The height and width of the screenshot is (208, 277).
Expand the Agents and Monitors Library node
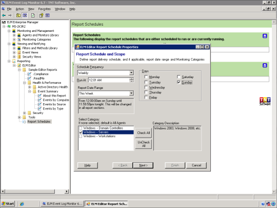pyautogui.click(x=14, y=35)
